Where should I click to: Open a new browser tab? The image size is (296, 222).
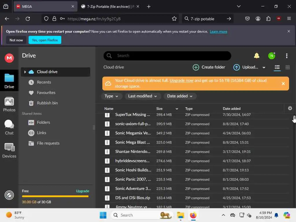(149, 7)
